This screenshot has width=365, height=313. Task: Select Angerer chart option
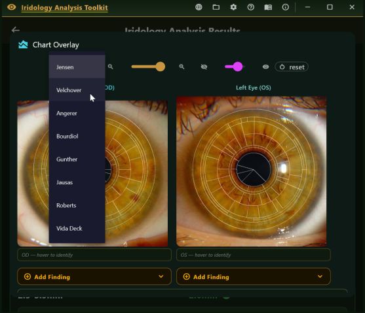[77, 113]
